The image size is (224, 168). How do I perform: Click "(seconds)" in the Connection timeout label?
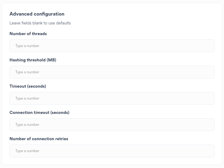click(60, 112)
